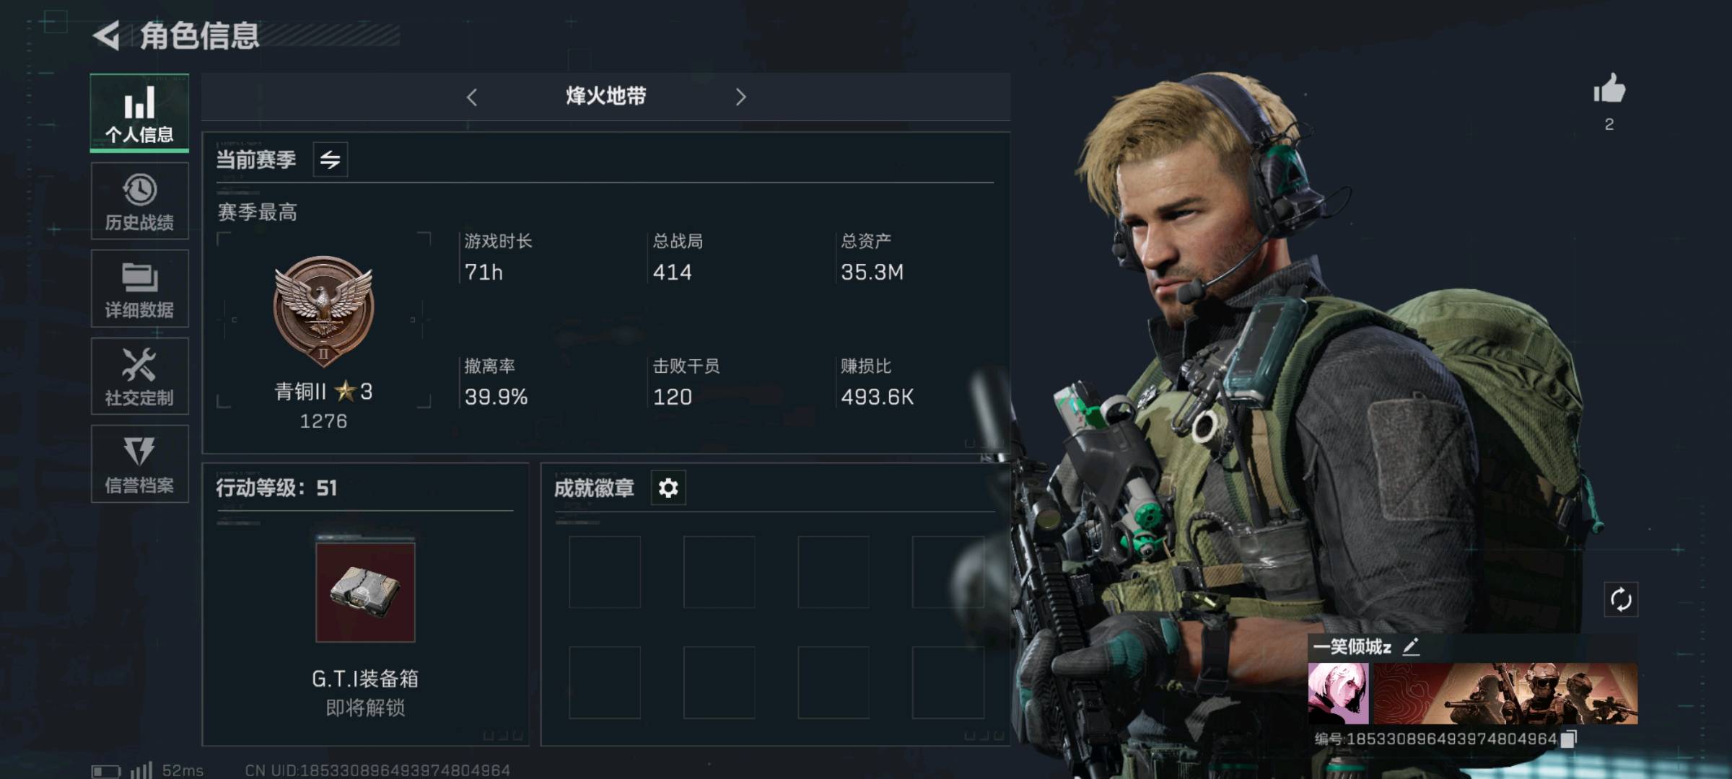The image size is (1732, 779).
Task: Open 成就徽章 badge settings gear
Action: (x=668, y=488)
